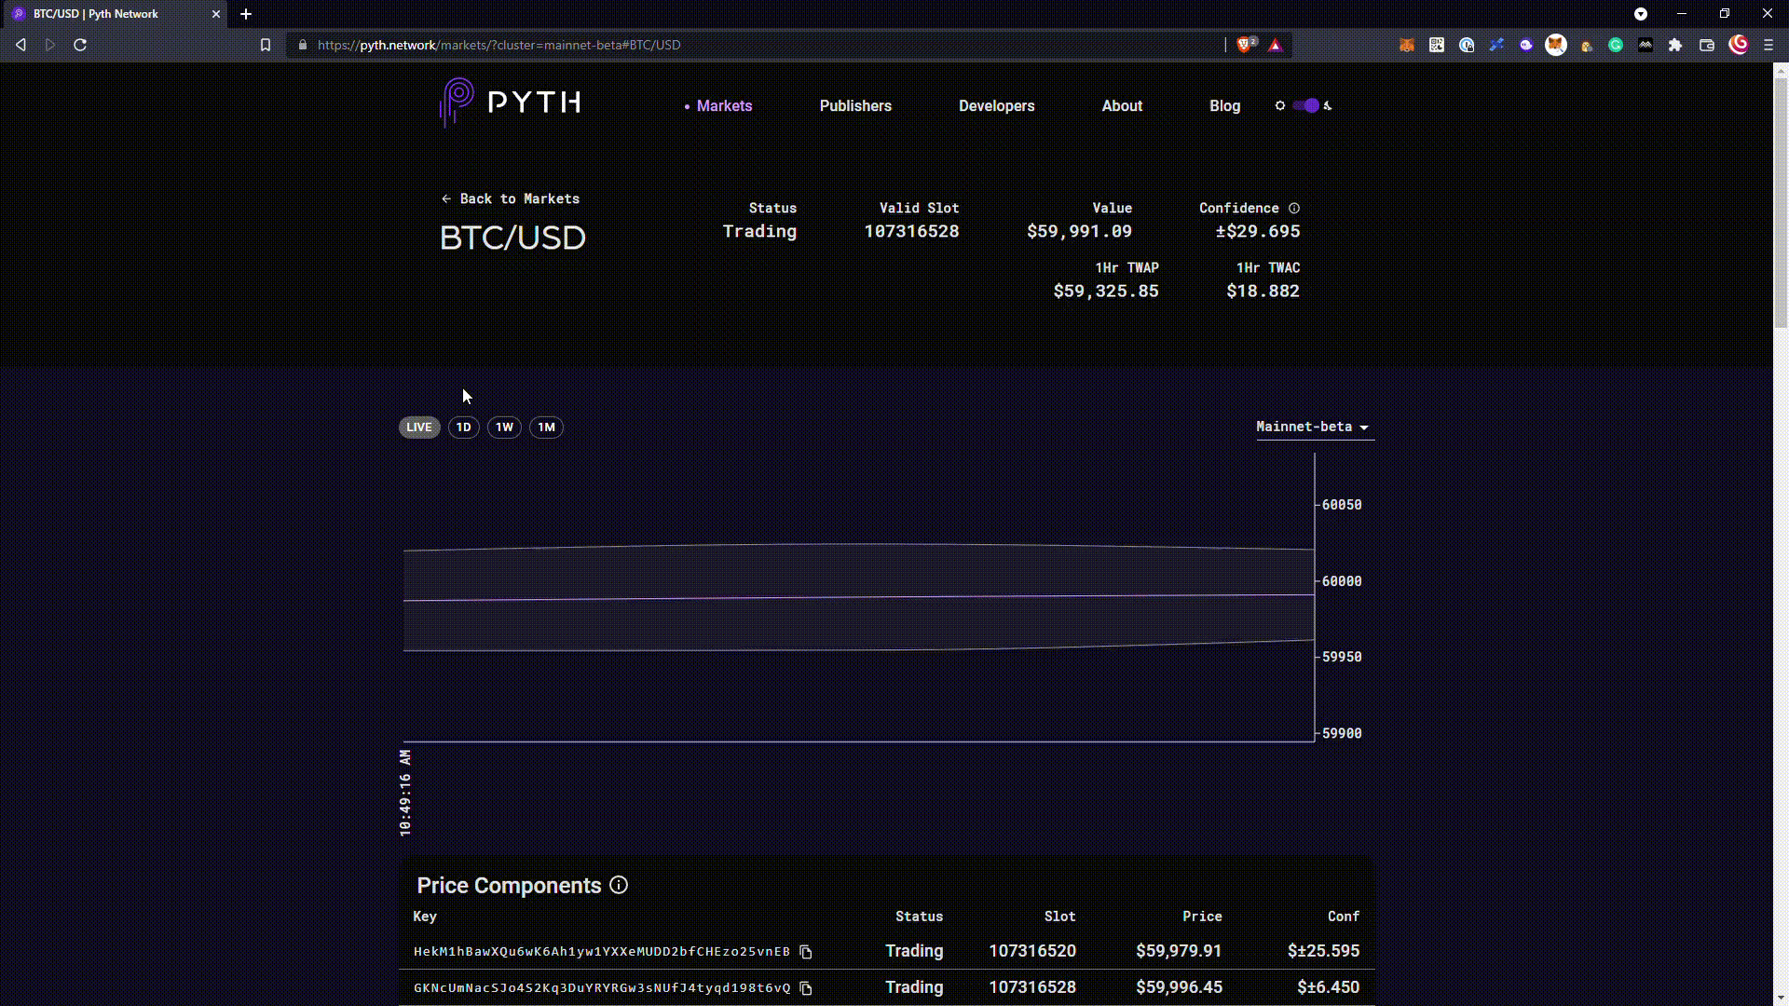Open the green Grammarly extension
This screenshot has height=1006, width=1789.
(1616, 45)
